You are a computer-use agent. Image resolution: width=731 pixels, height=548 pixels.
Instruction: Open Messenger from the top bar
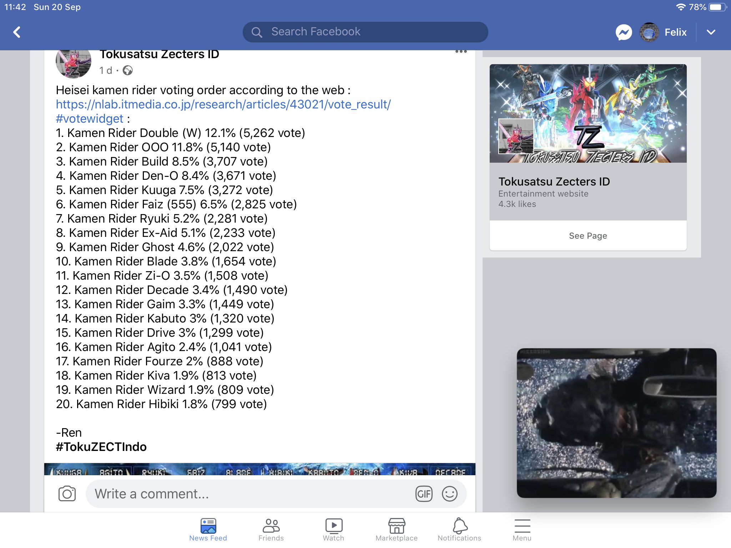(x=624, y=32)
